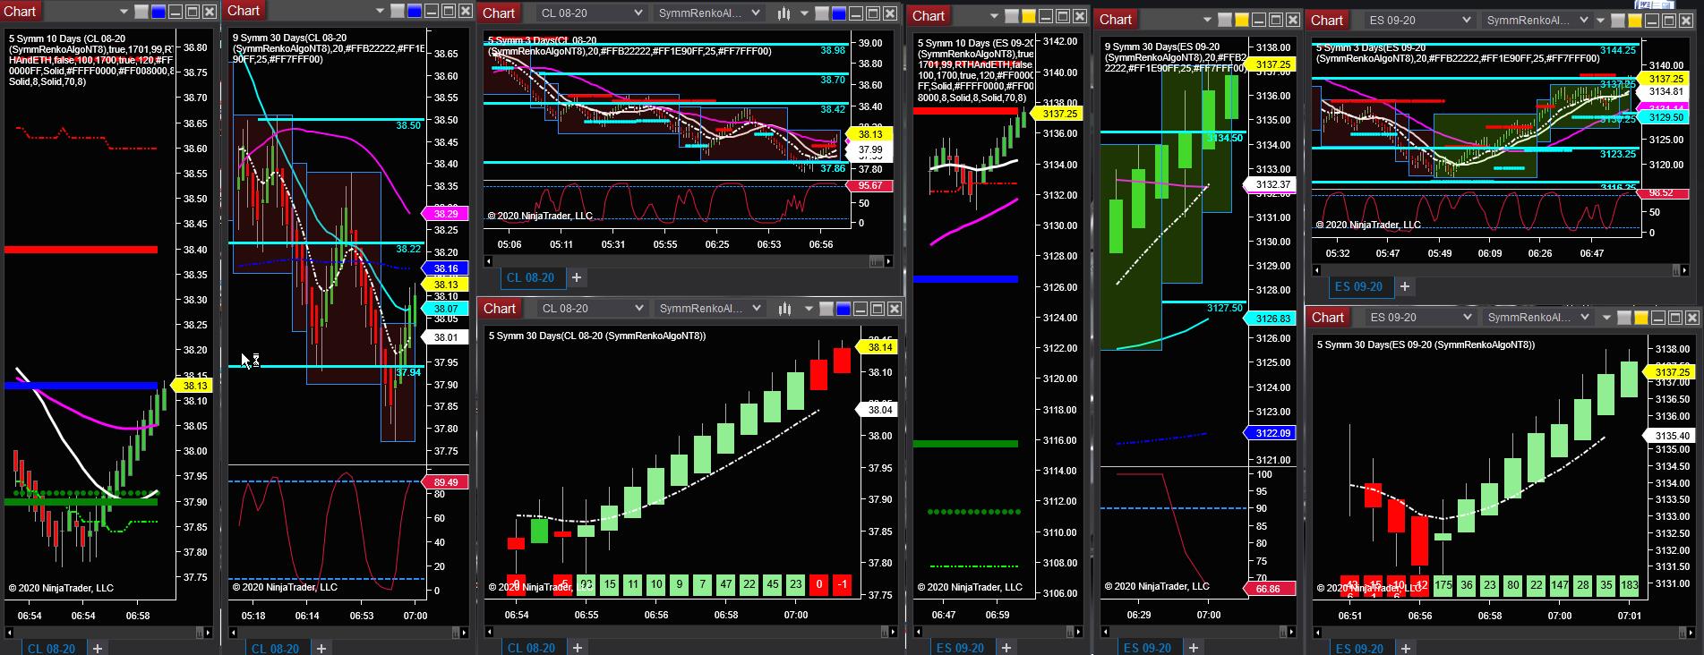This screenshot has height=655, width=1704.
Task: Open chart style icon in bottom CL 08-20 chart
Action: tap(783, 309)
